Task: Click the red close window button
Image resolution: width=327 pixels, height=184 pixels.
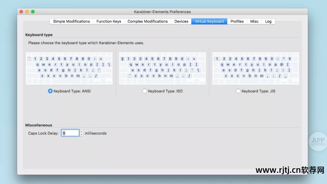Action: (x=21, y=12)
